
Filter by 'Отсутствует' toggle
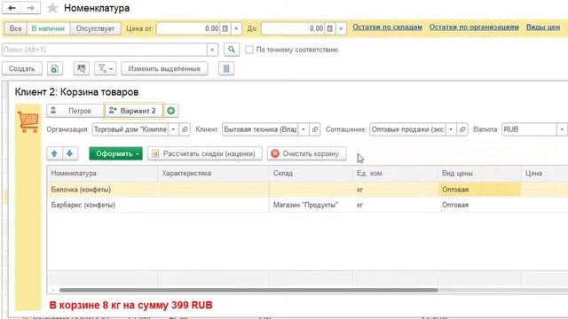coord(95,28)
